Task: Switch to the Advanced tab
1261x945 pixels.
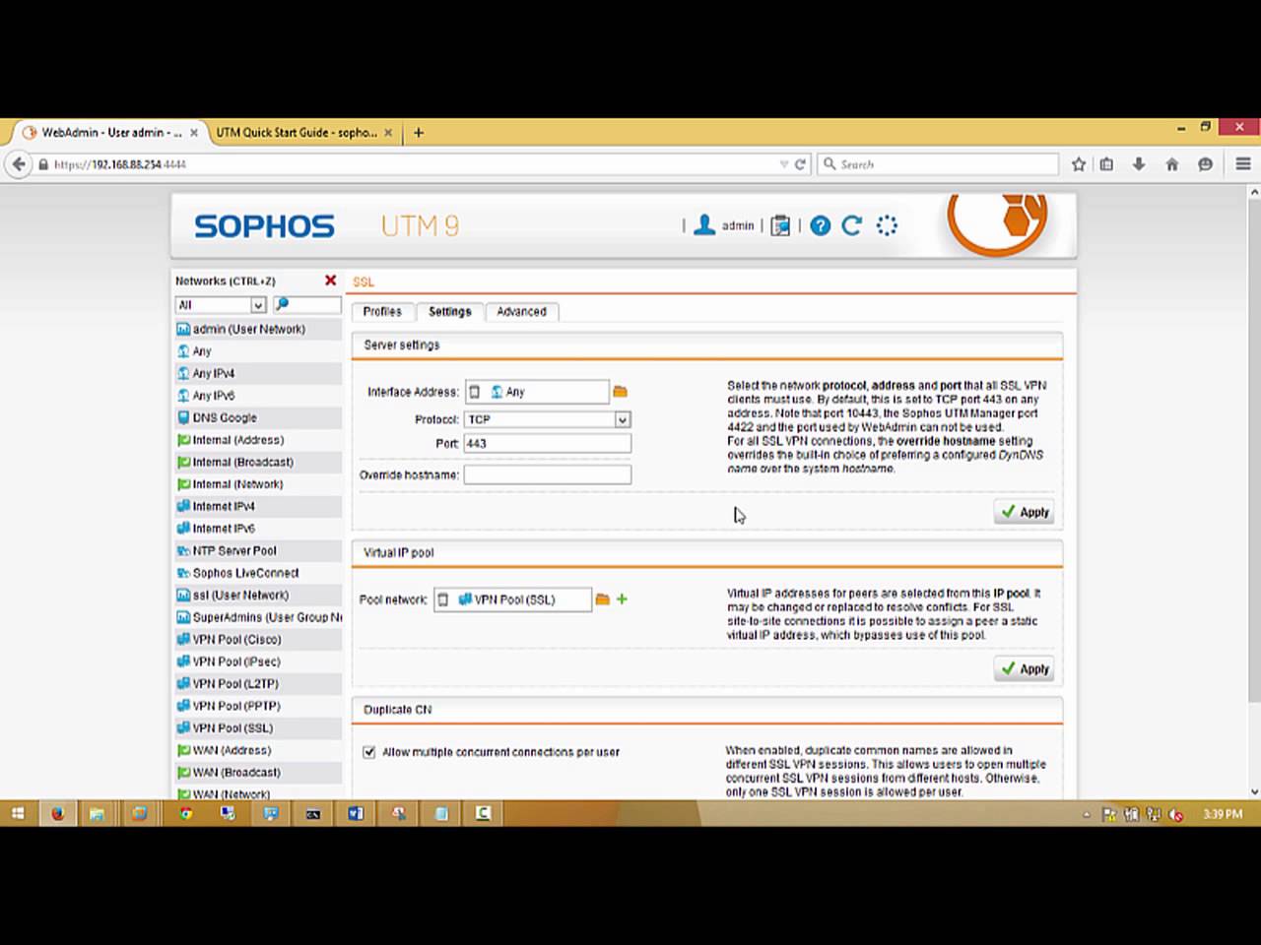Action: click(x=521, y=311)
